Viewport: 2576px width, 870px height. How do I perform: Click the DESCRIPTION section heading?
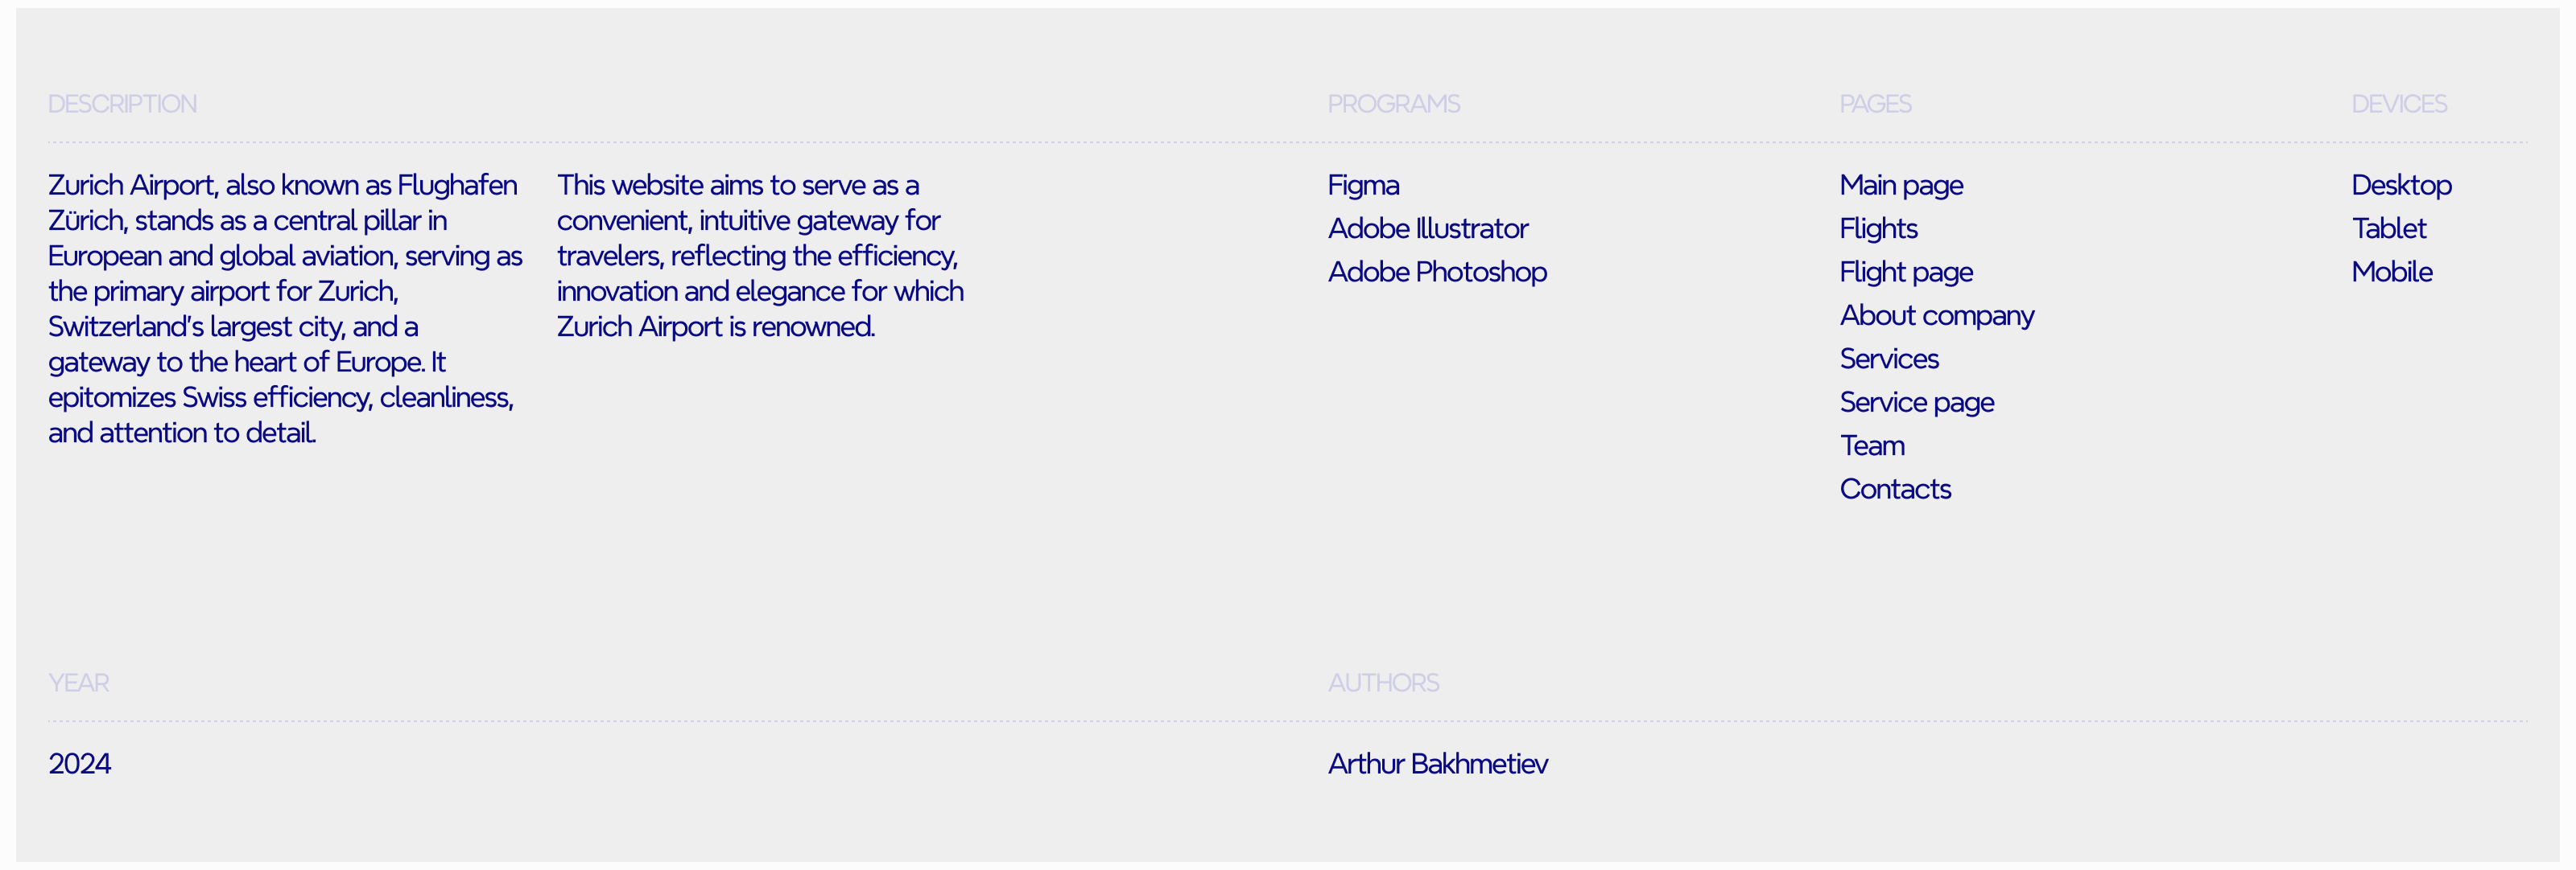point(122,104)
